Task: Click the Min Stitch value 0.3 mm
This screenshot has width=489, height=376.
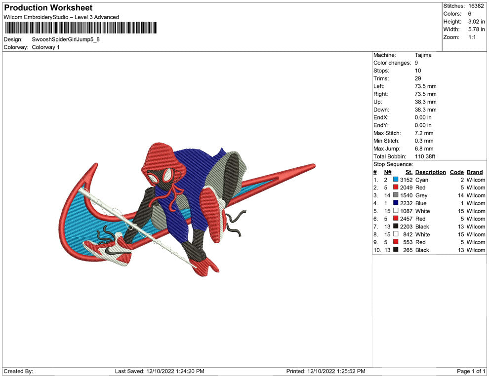Action: (424, 141)
